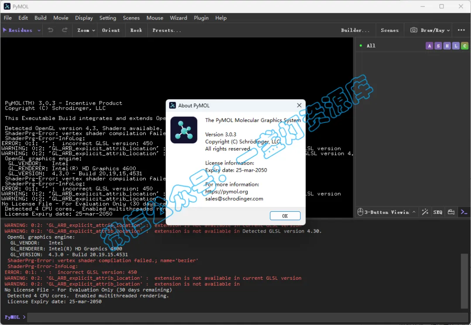Image resolution: width=471 pixels, height=325 pixels.
Task: Minimize the PyMOL window
Action: coord(423,6)
